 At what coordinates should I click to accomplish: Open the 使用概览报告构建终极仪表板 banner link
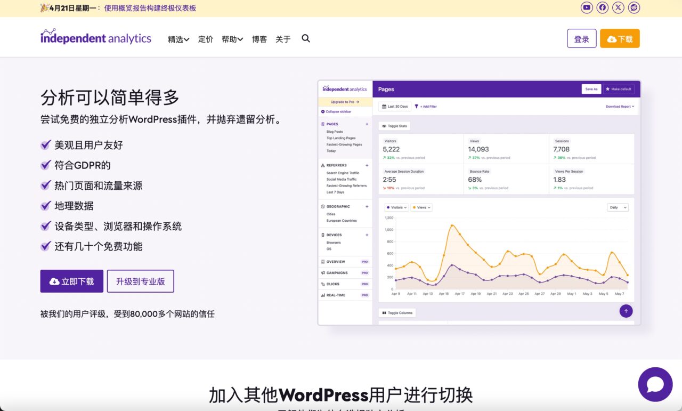pos(150,8)
